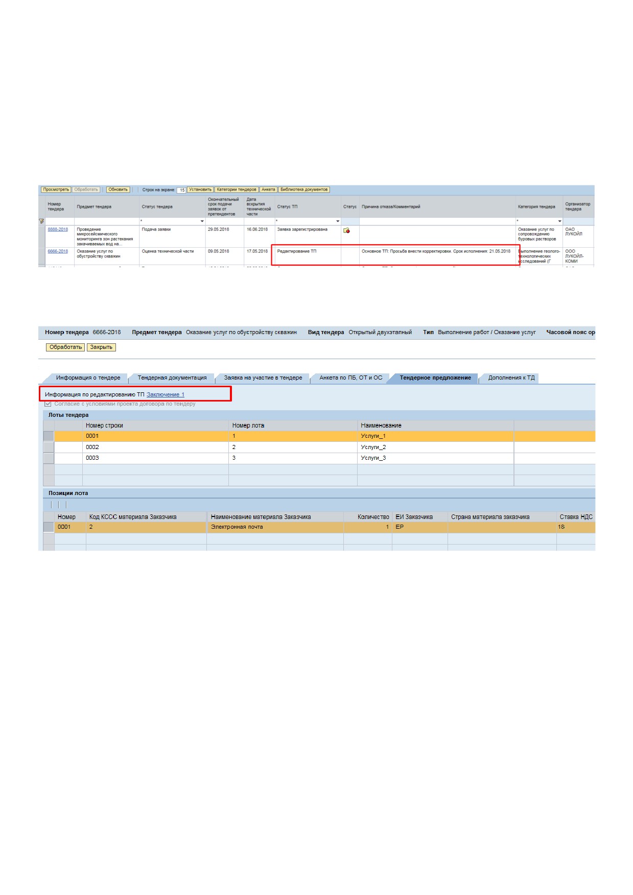This screenshot has height=895, width=633.
Task: Select row selector for lot line 0002
Action: 49,447
